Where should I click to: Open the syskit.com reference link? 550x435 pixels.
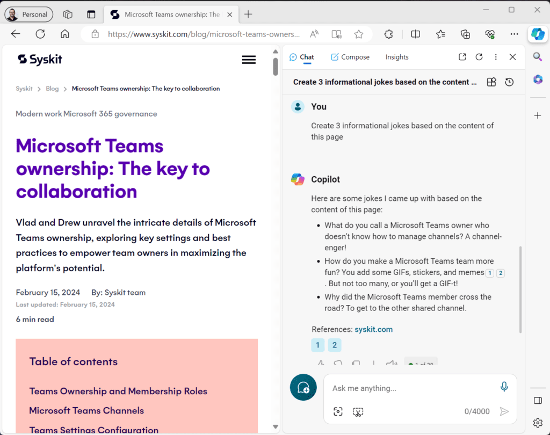click(x=374, y=329)
